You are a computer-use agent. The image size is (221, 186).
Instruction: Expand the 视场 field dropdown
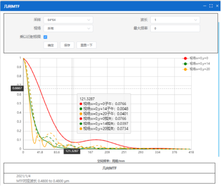(68, 28)
